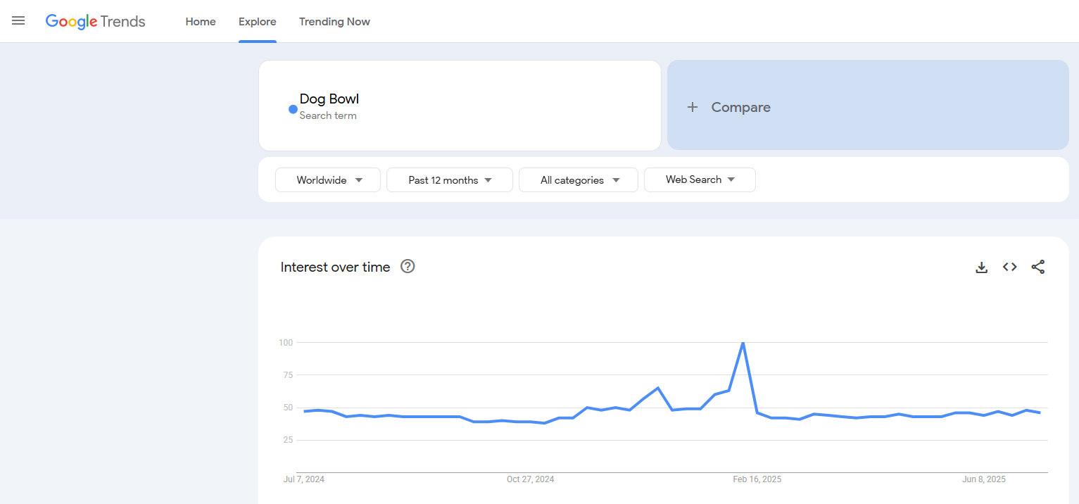This screenshot has height=504, width=1079.
Task: Switch to Trending Now tab
Action: [x=334, y=22]
